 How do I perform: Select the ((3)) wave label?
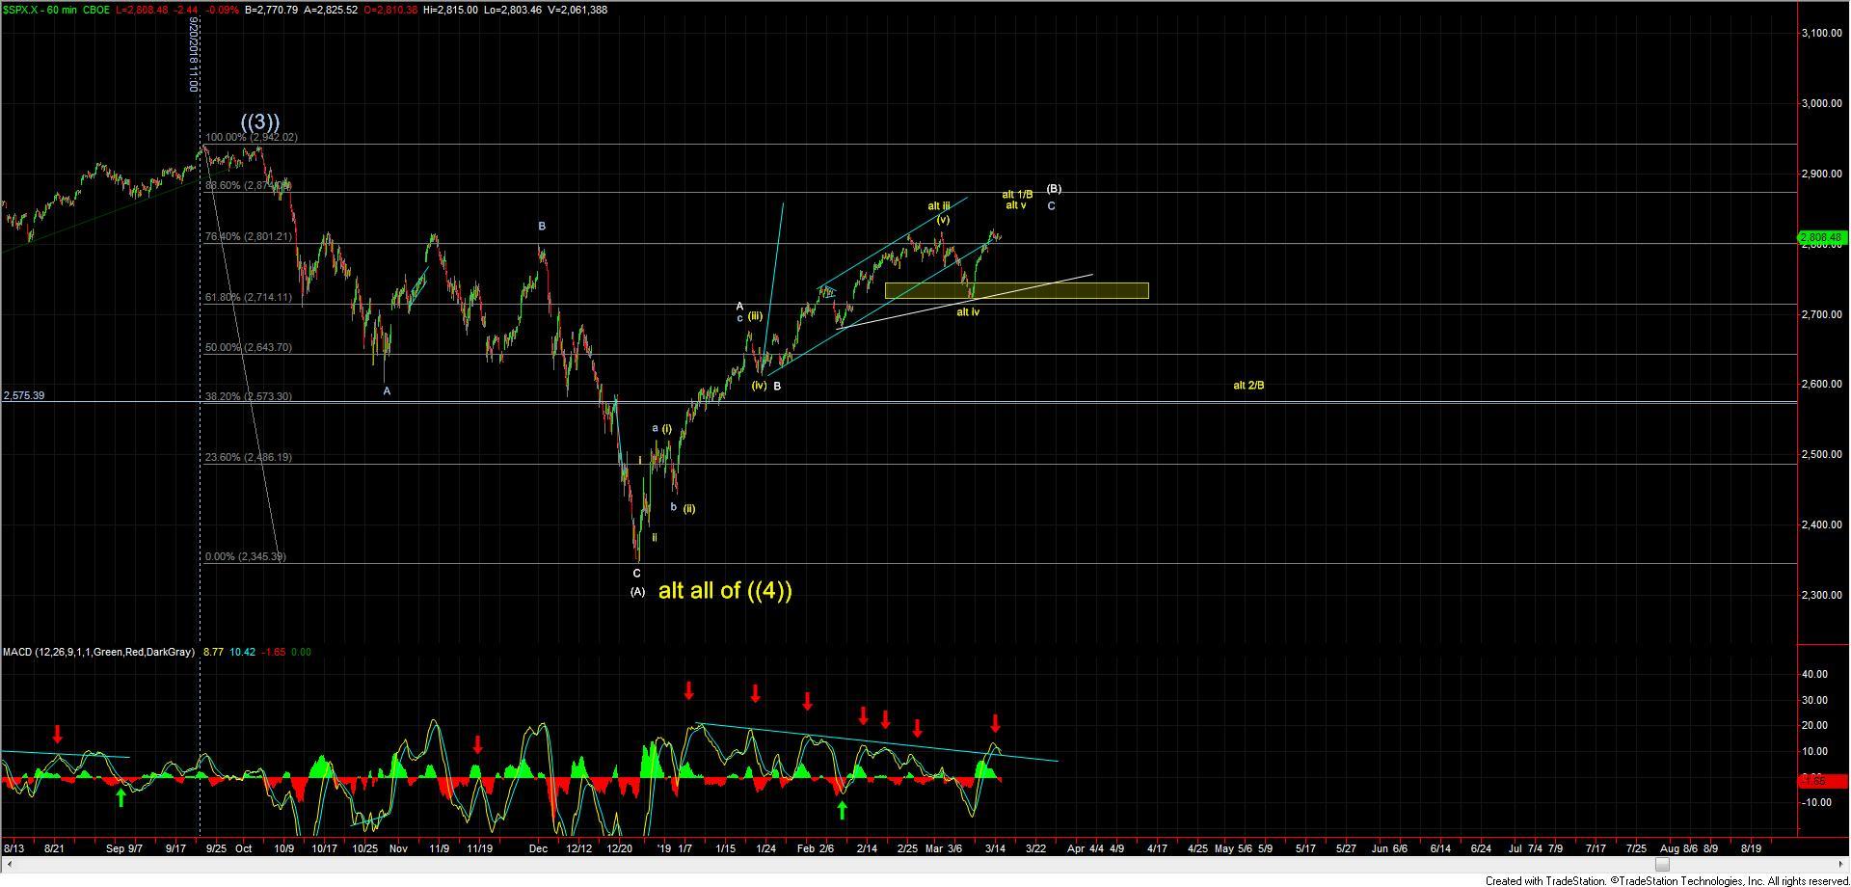click(x=260, y=122)
